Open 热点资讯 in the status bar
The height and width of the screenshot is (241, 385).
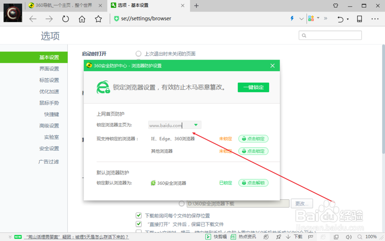pyautogui.click(x=243, y=237)
